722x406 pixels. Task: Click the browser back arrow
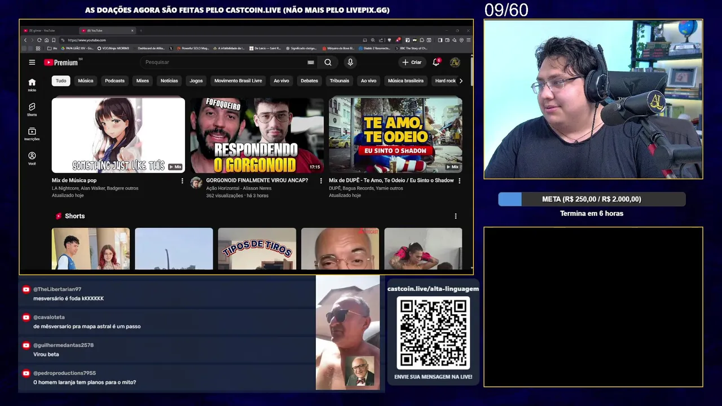(25, 40)
